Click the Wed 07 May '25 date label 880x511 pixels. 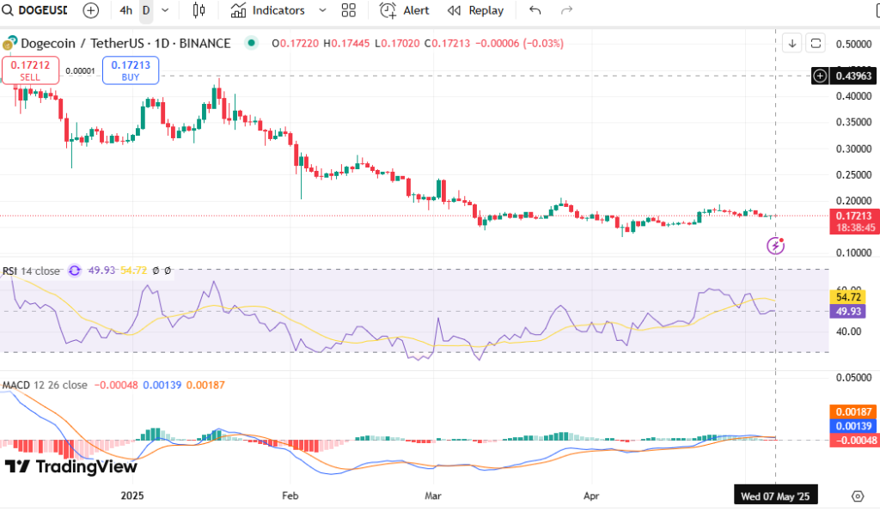pos(776,496)
